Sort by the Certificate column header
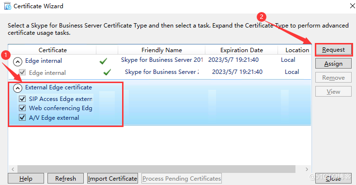 click(52, 50)
